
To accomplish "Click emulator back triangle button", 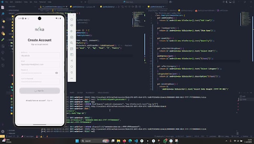I will point(72,61).
